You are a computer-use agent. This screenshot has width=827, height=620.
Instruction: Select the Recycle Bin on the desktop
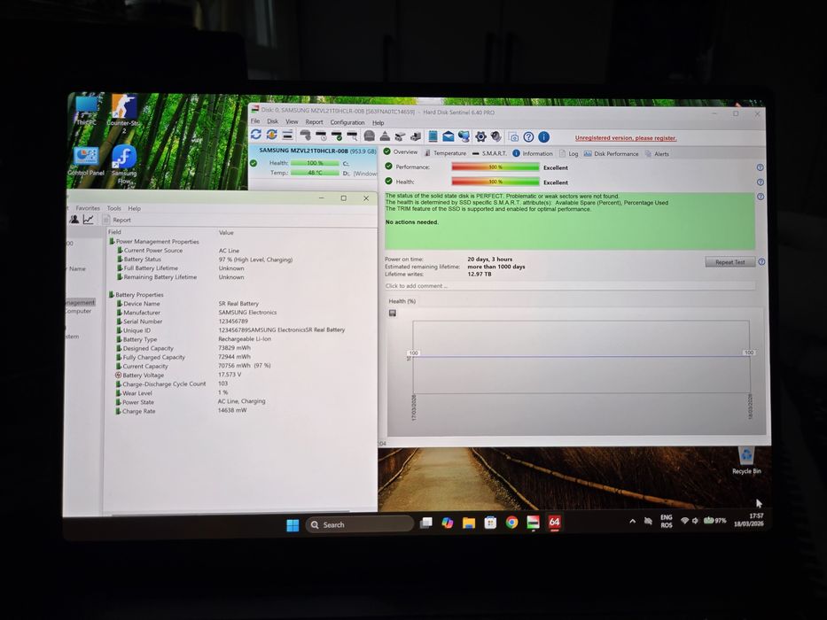(x=746, y=461)
